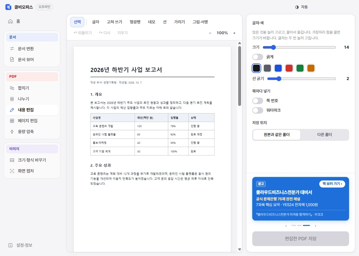Enable the 쪽 번호 page number switch
Viewport: 359px width, 256px height.
pyautogui.click(x=258, y=100)
